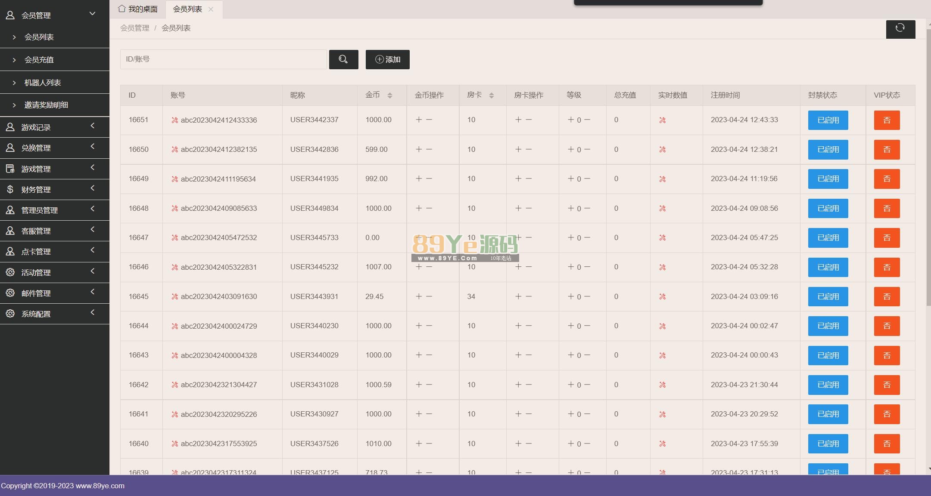Image resolution: width=931 pixels, height=496 pixels.
Task: Click the ID/账号 search input field
Action: [223, 59]
